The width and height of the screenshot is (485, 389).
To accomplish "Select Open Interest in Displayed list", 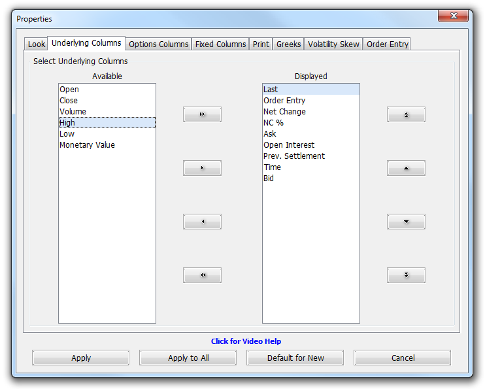I will (x=289, y=145).
